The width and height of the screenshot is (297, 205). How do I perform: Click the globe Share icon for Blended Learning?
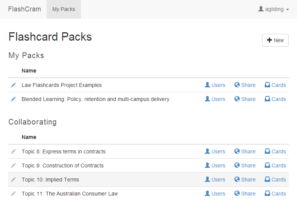237,99
